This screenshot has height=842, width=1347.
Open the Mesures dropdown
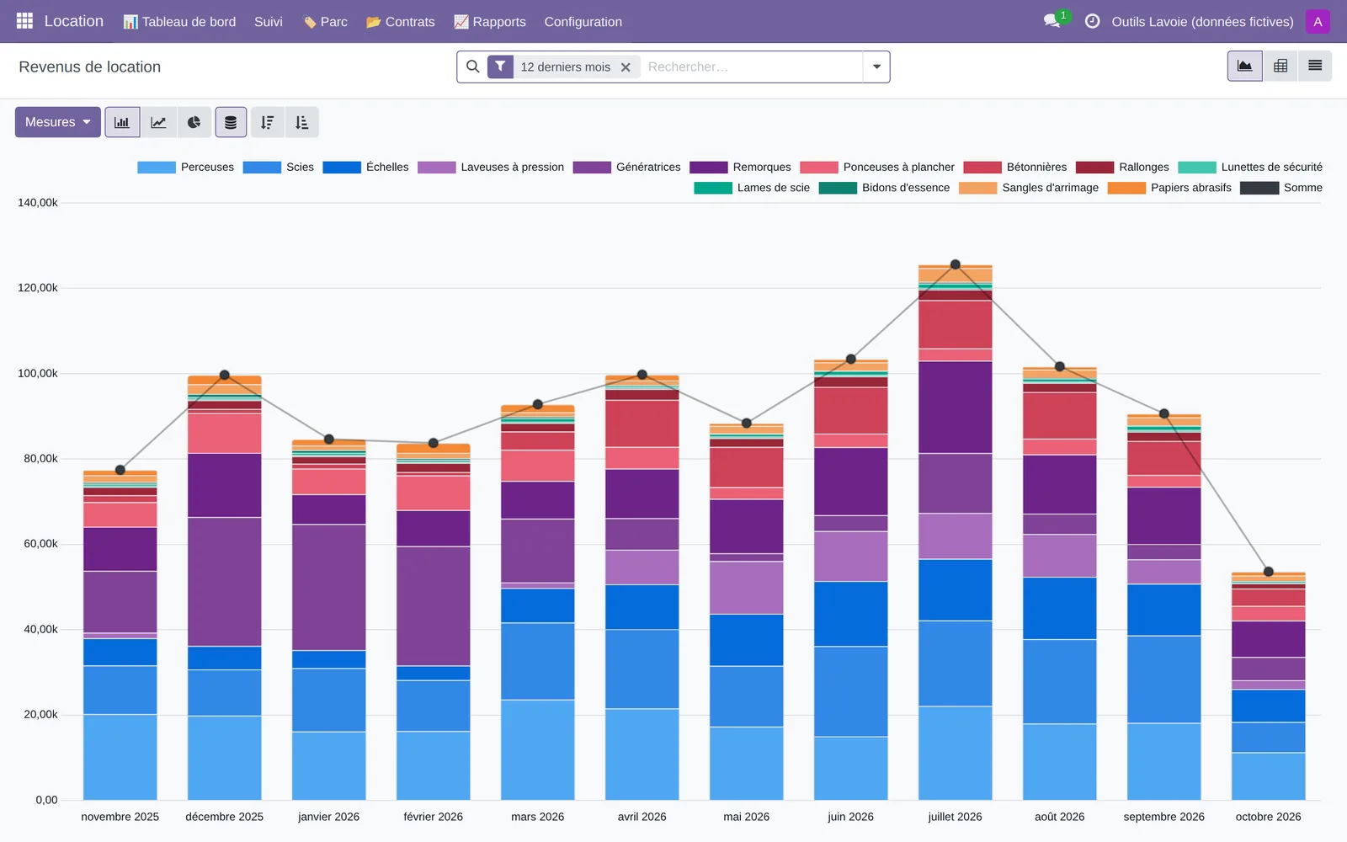58,122
